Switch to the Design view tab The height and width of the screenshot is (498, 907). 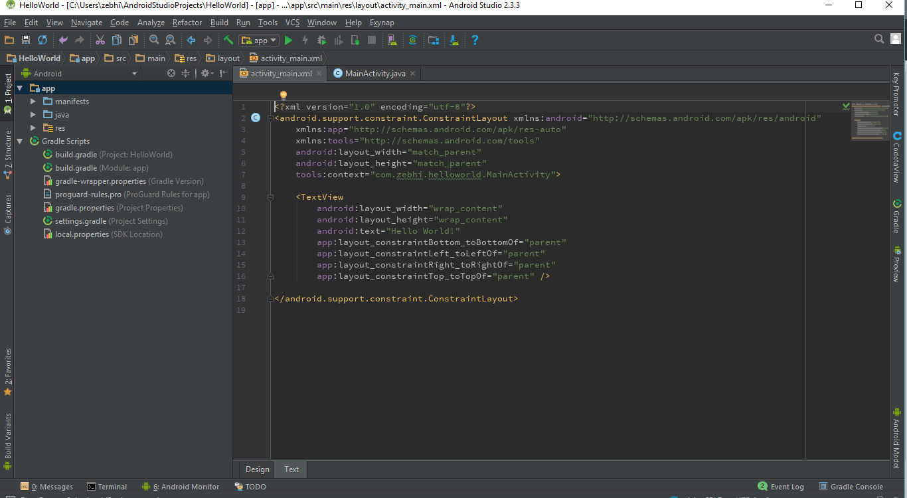(x=258, y=469)
